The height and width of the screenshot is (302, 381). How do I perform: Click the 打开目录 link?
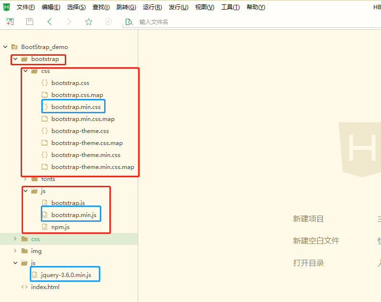pos(309,263)
